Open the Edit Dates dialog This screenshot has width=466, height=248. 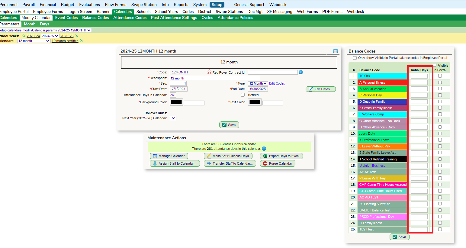[x=321, y=89]
